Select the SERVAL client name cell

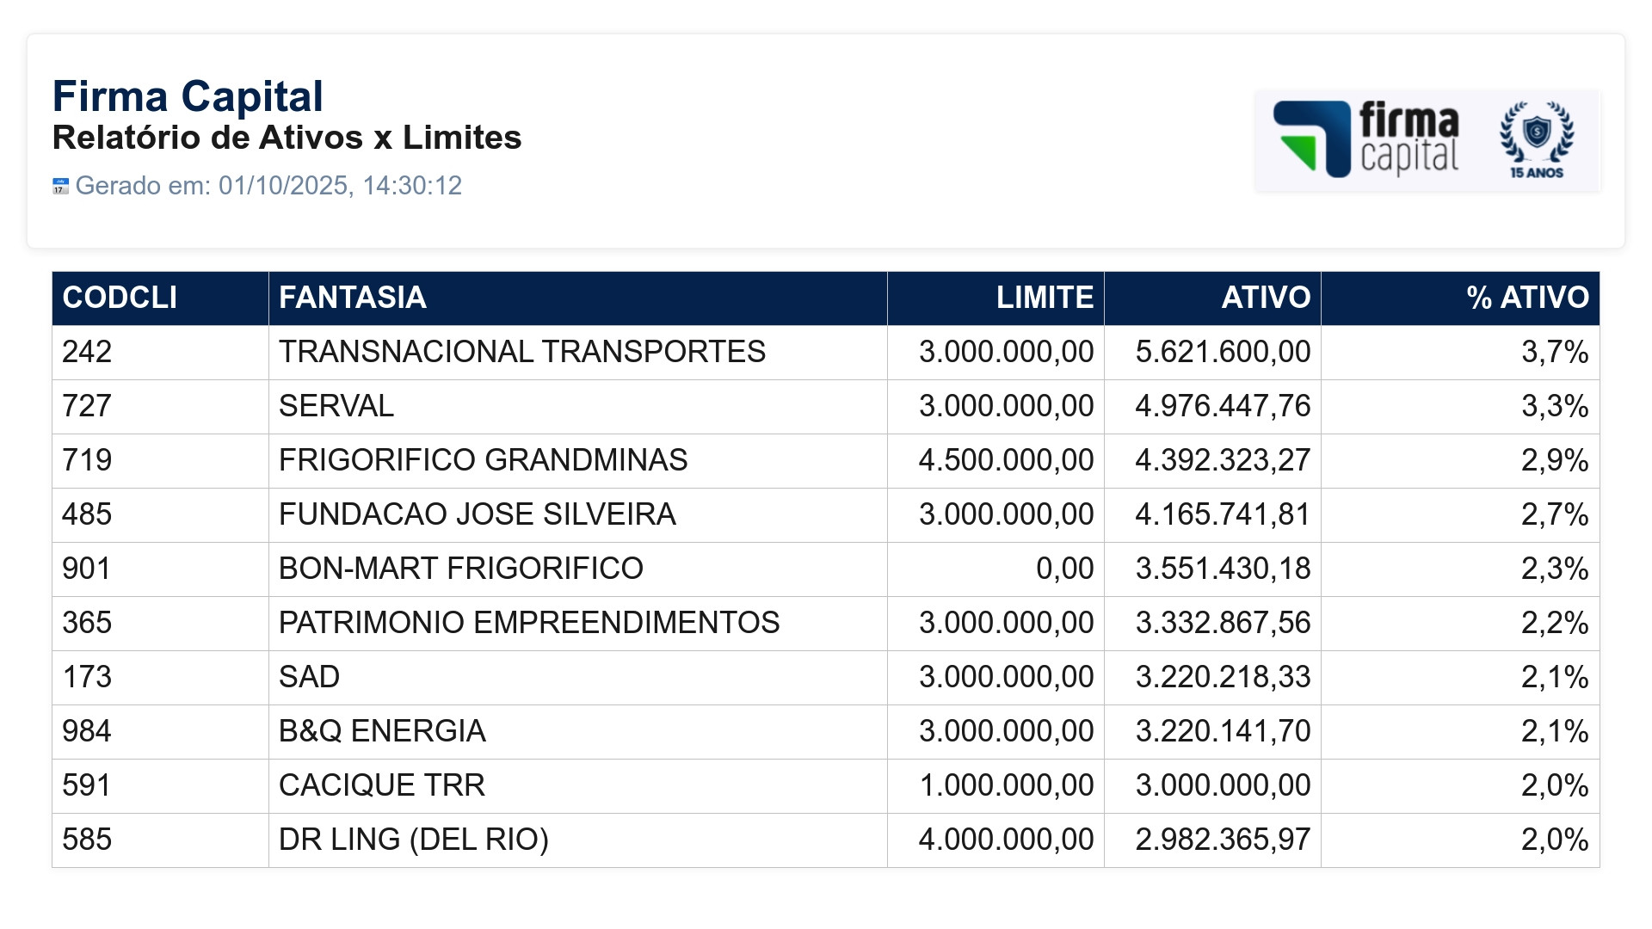click(x=577, y=406)
